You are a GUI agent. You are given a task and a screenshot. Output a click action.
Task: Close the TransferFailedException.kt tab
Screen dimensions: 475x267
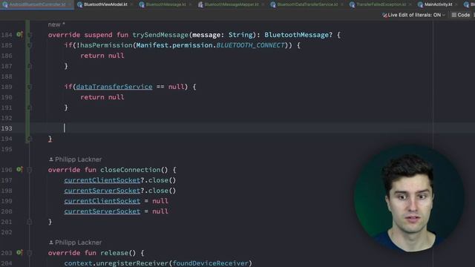(410, 4)
